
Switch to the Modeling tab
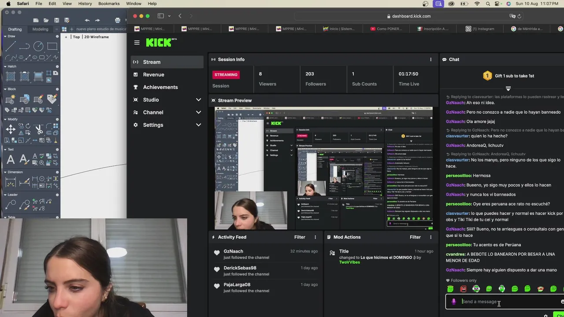41,29
